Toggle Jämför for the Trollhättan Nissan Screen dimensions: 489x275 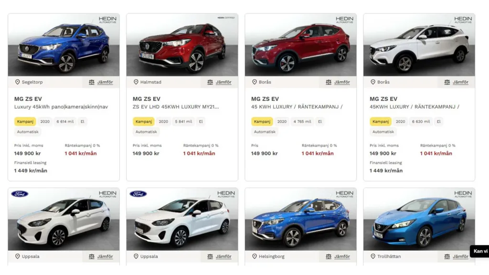[456, 256]
